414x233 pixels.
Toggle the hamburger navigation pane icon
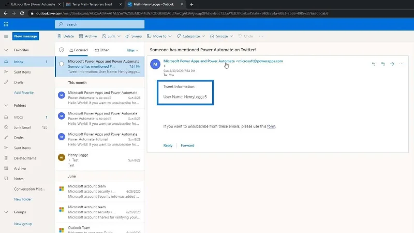(x=6, y=36)
